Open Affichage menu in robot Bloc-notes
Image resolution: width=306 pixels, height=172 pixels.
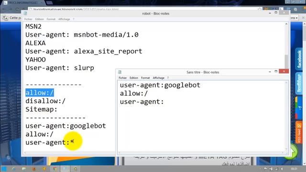click(x=64, y=19)
